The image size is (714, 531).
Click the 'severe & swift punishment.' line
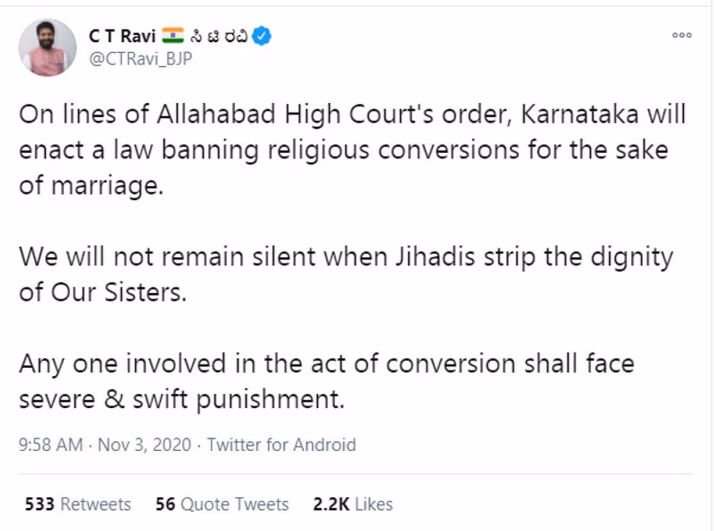coord(181,399)
